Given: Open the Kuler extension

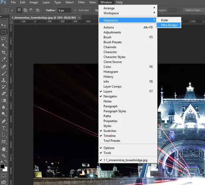Looking at the screenshot, I should click(165, 20).
